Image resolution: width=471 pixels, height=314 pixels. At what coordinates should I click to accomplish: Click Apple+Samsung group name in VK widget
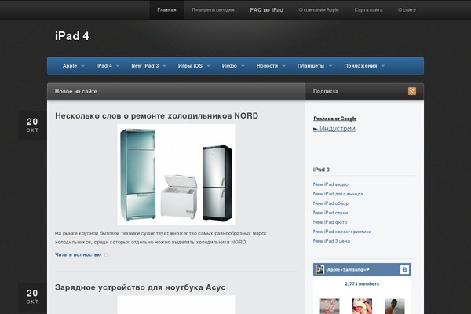(x=349, y=269)
